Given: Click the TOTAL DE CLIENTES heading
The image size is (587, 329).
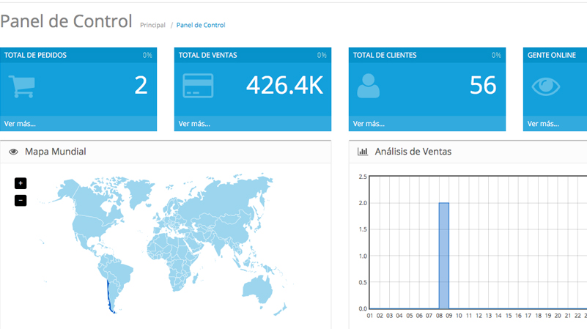Looking at the screenshot, I should pos(385,55).
